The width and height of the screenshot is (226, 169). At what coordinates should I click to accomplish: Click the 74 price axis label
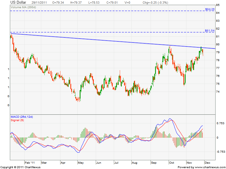click(218, 92)
